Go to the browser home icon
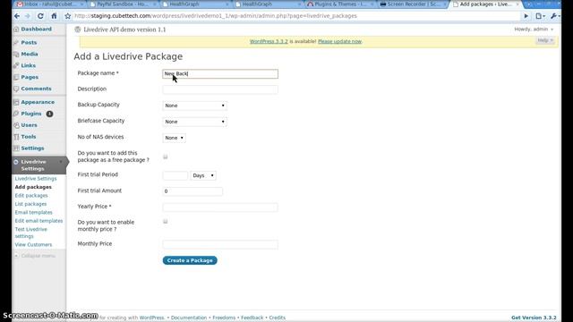 [x=54, y=16]
